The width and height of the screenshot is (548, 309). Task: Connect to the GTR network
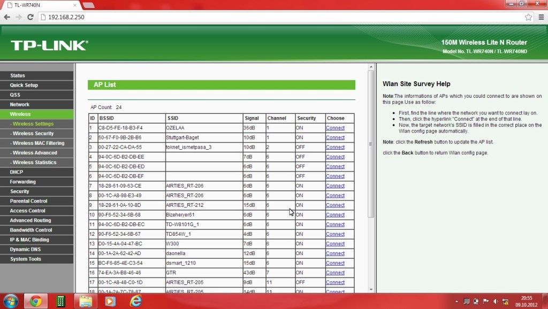tap(335, 273)
